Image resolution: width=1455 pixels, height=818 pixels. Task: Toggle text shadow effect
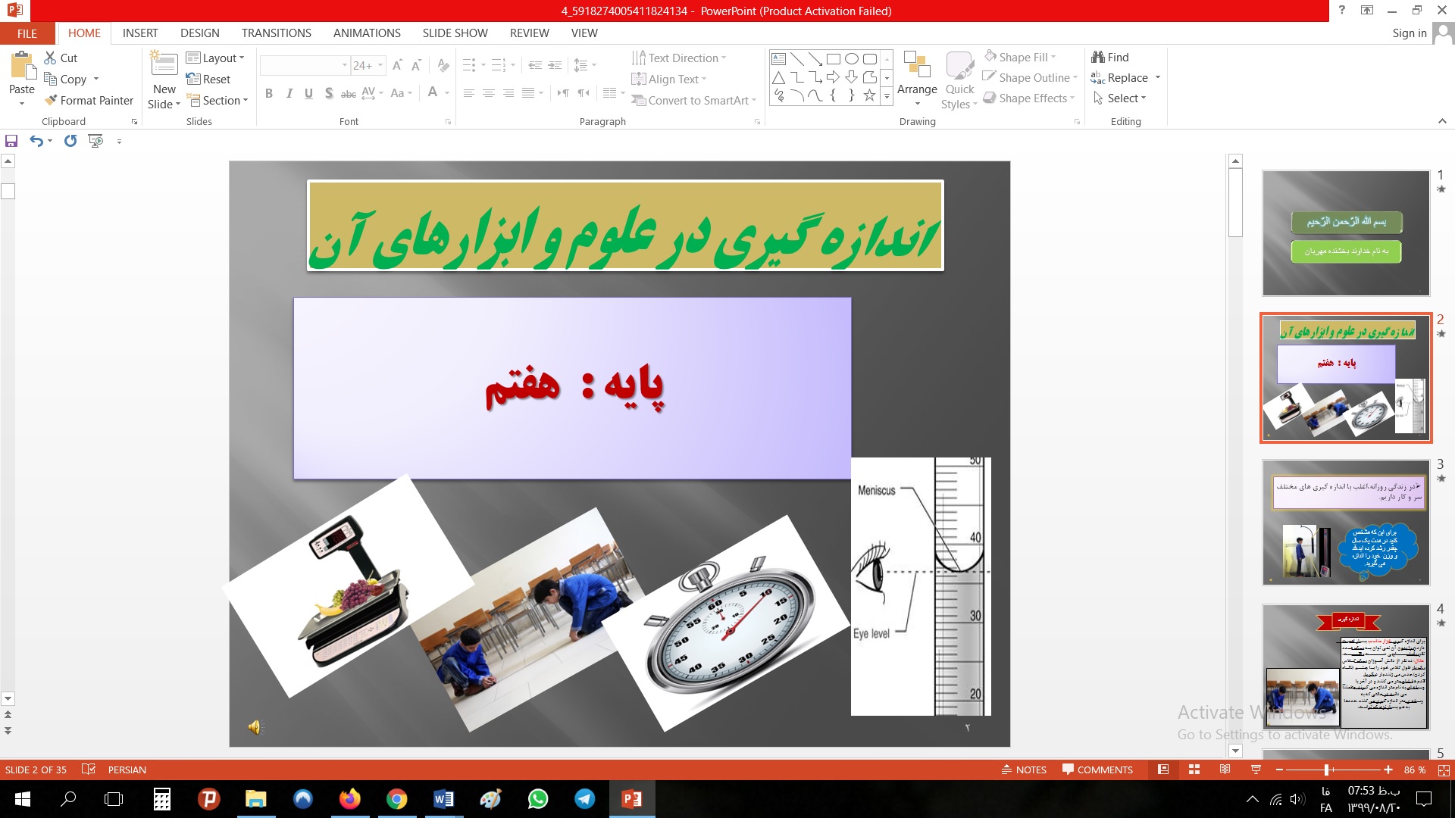tap(328, 94)
